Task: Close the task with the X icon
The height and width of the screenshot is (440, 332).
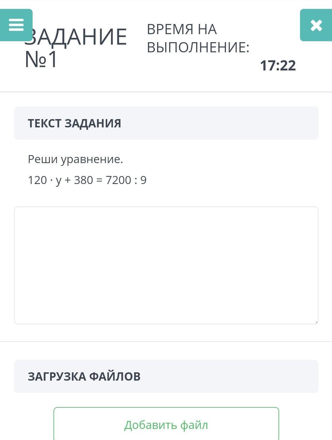Action: coord(316,25)
